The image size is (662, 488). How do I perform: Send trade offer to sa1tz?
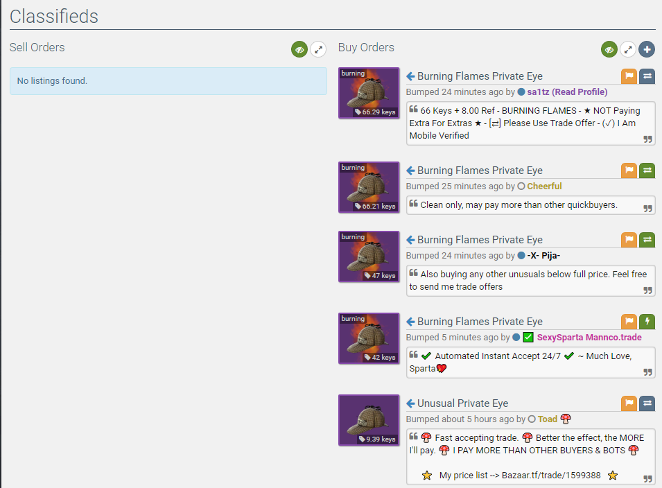(647, 76)
